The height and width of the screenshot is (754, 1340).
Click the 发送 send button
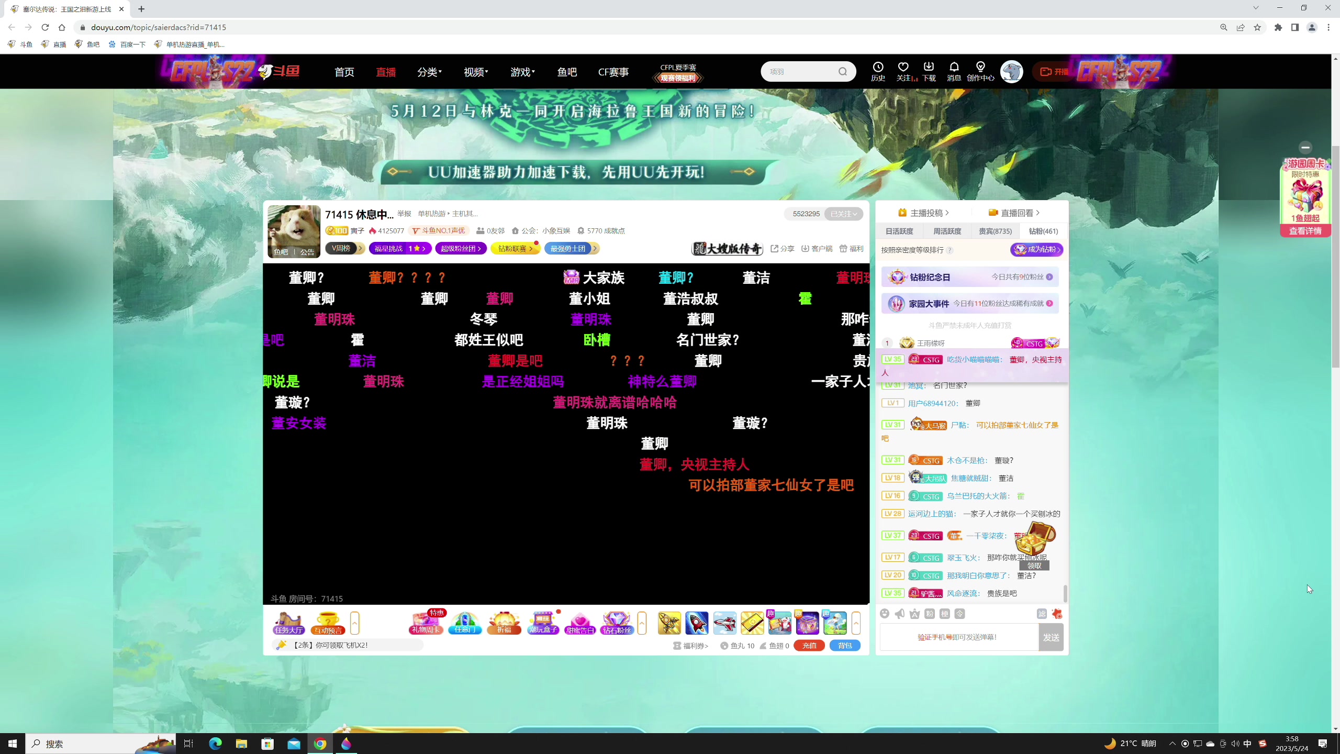(x=1051, y=637)
